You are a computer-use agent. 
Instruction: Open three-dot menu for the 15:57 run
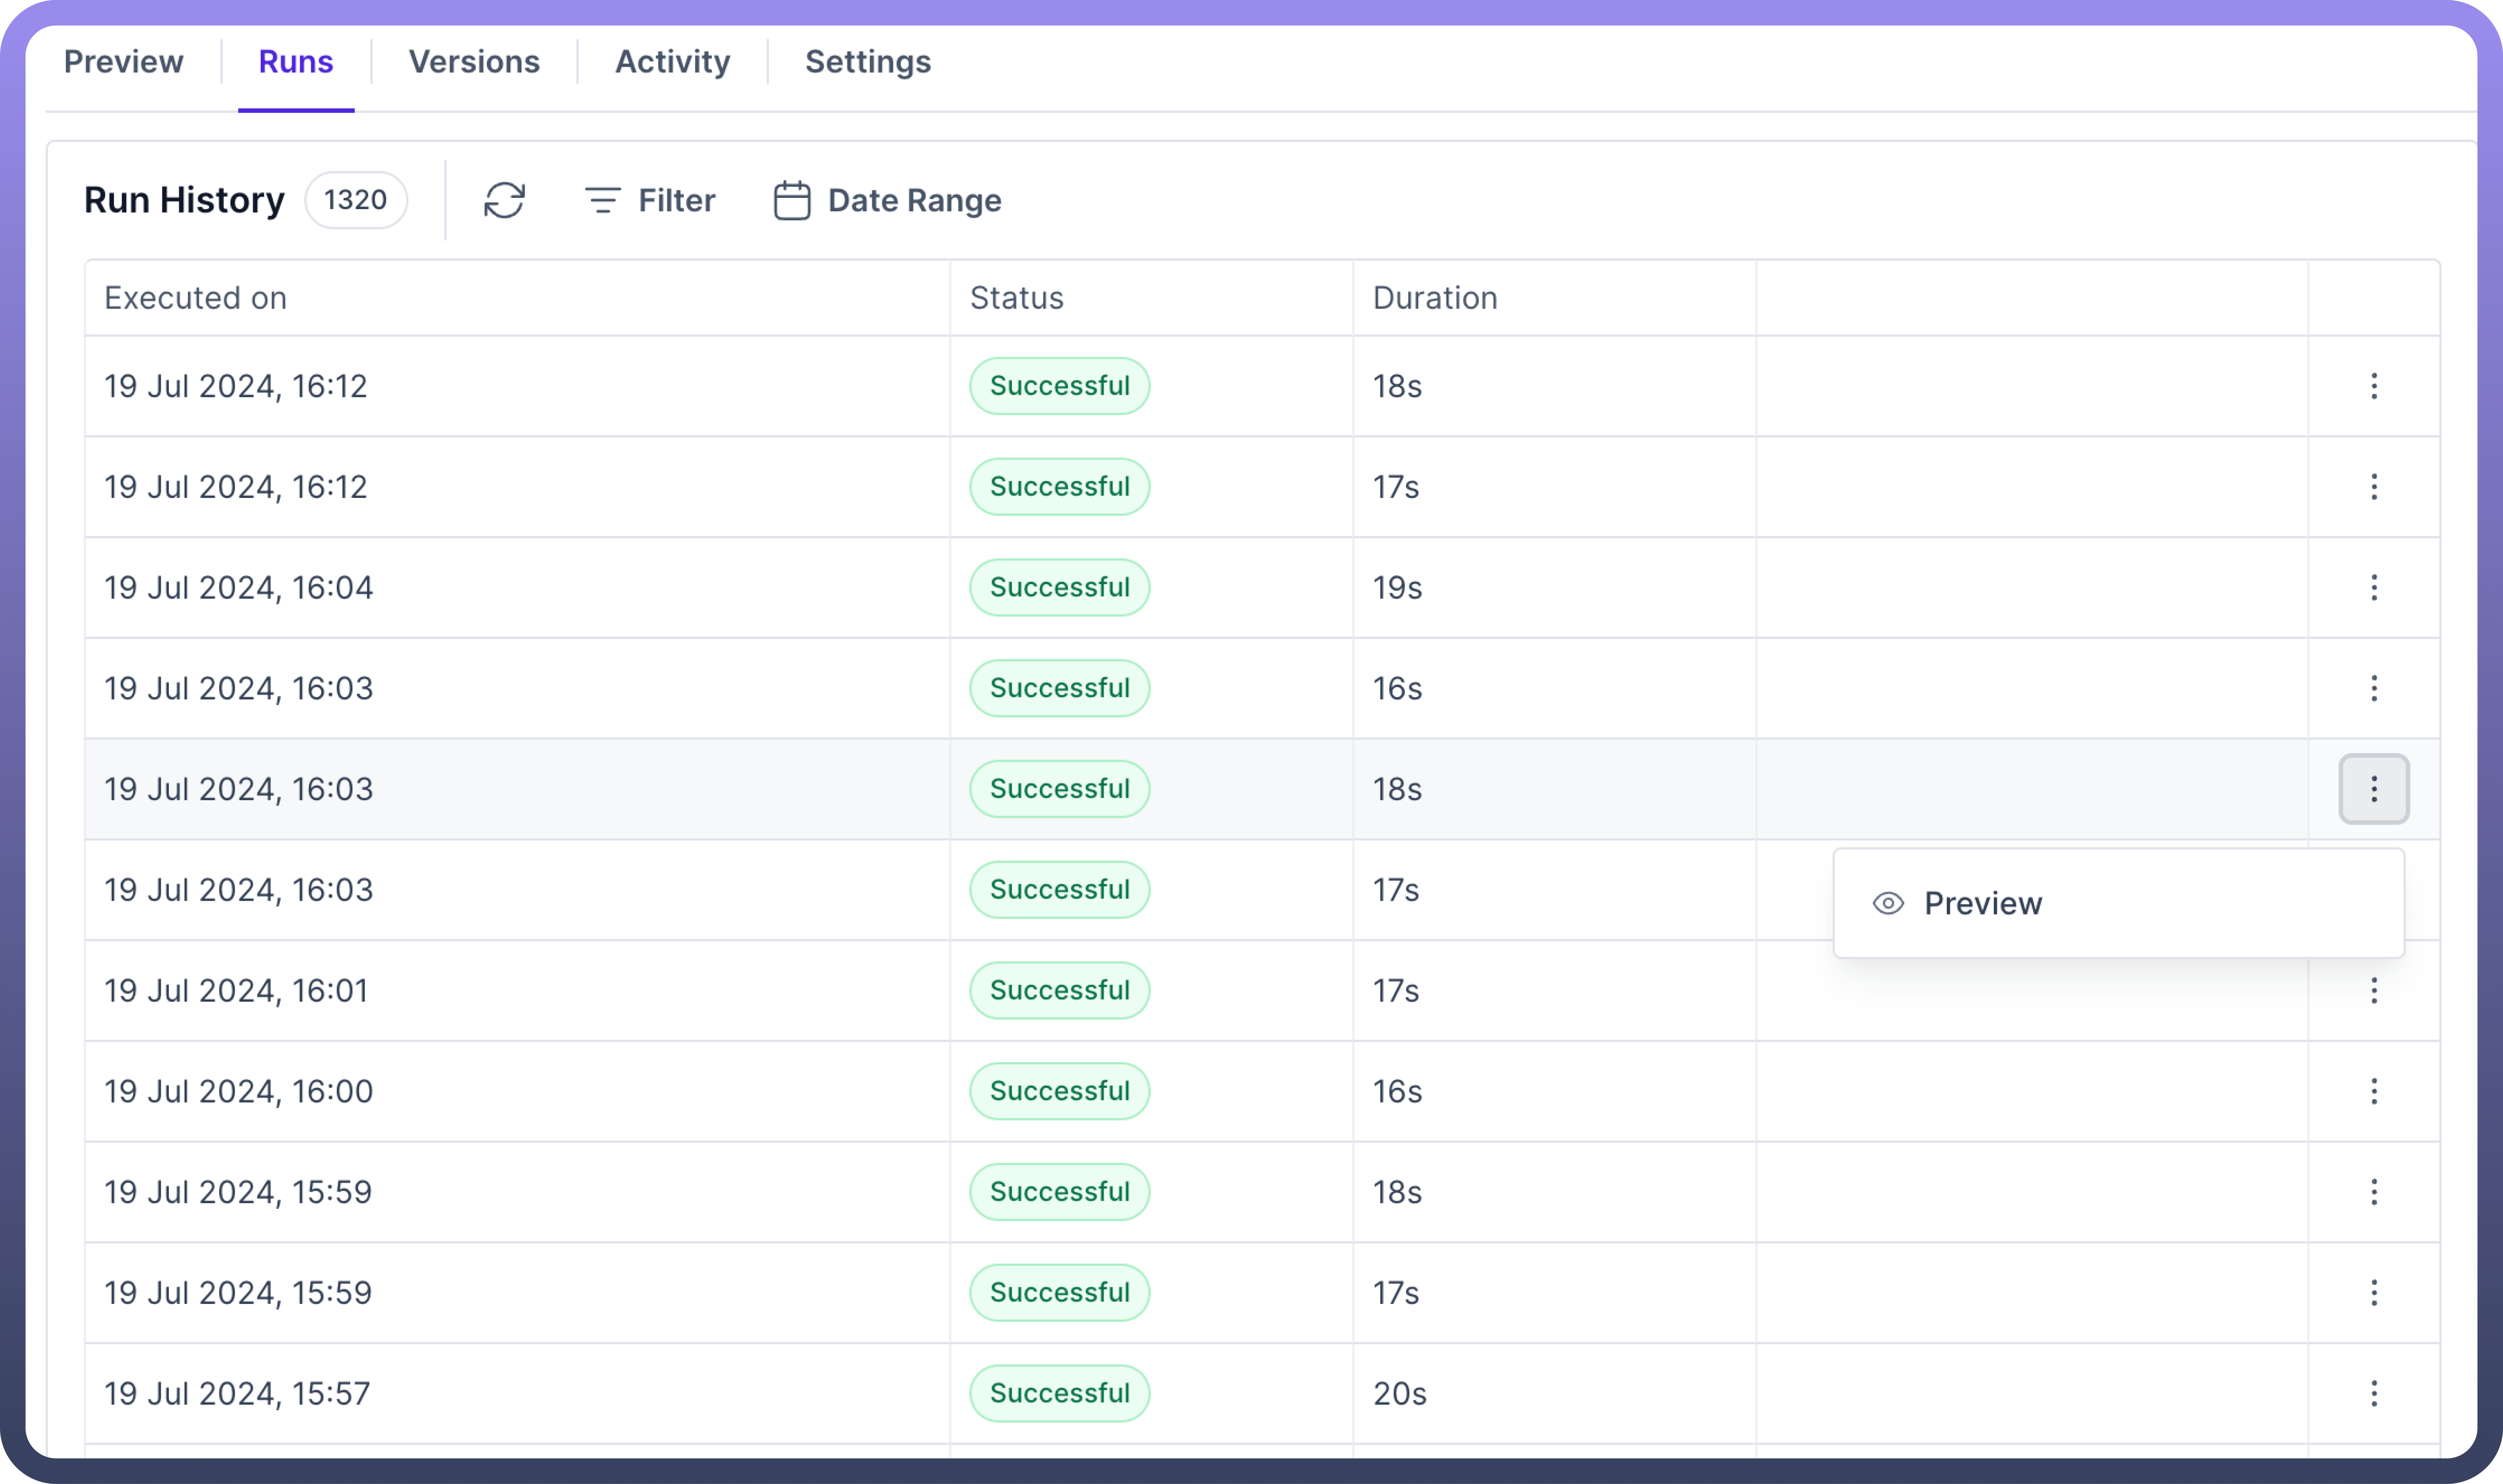pyautogui.click(x=2373, y=1393)
